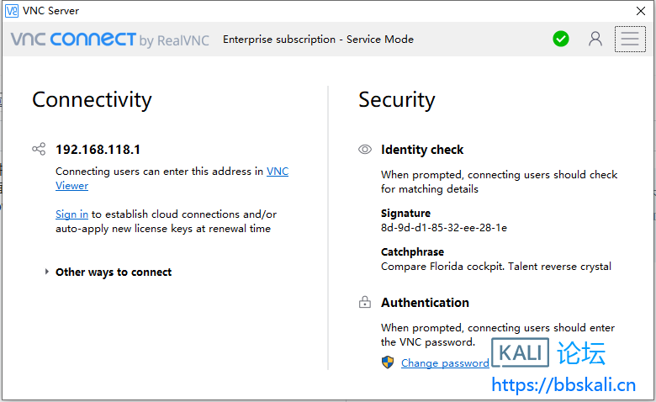Image resolution: width=656 pixels, height=402 pixels.
Task: Open the VNC Viewer link
Action: pyautogui.click(x=277, y=172)
